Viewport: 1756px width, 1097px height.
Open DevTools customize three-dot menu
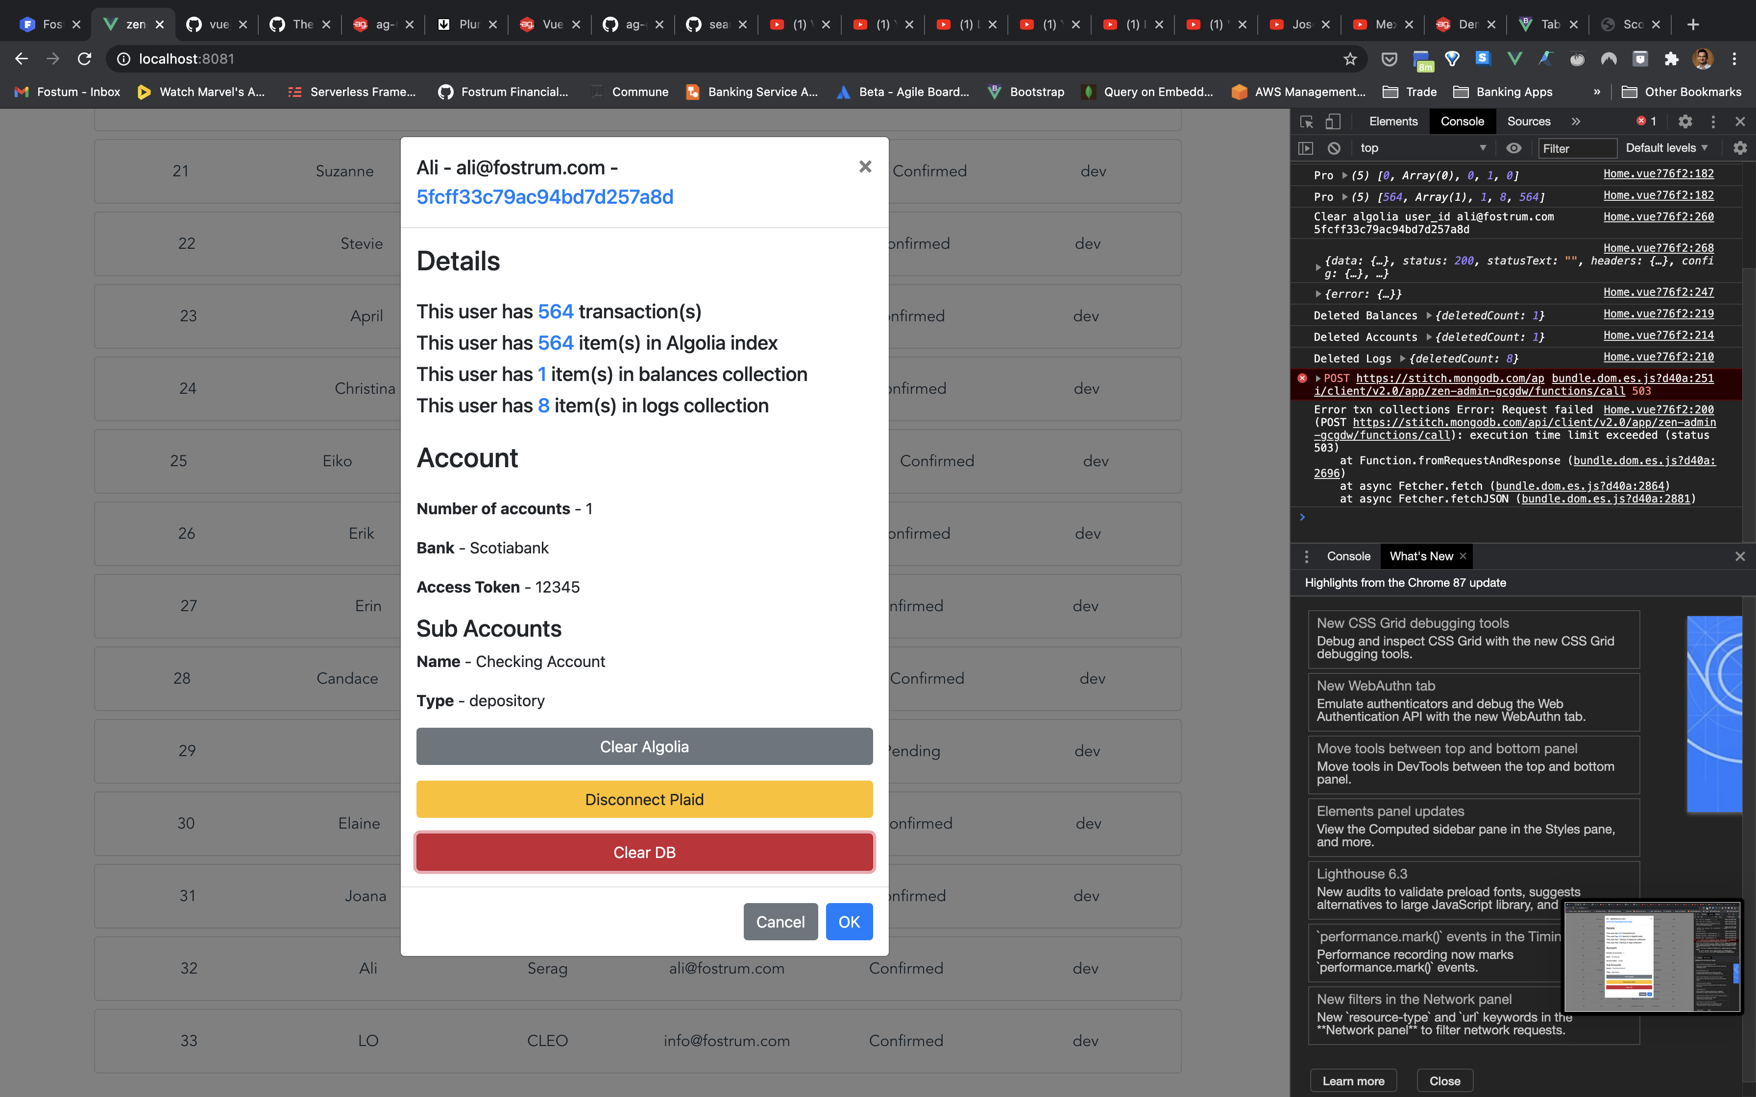(x=1713, y=122)
